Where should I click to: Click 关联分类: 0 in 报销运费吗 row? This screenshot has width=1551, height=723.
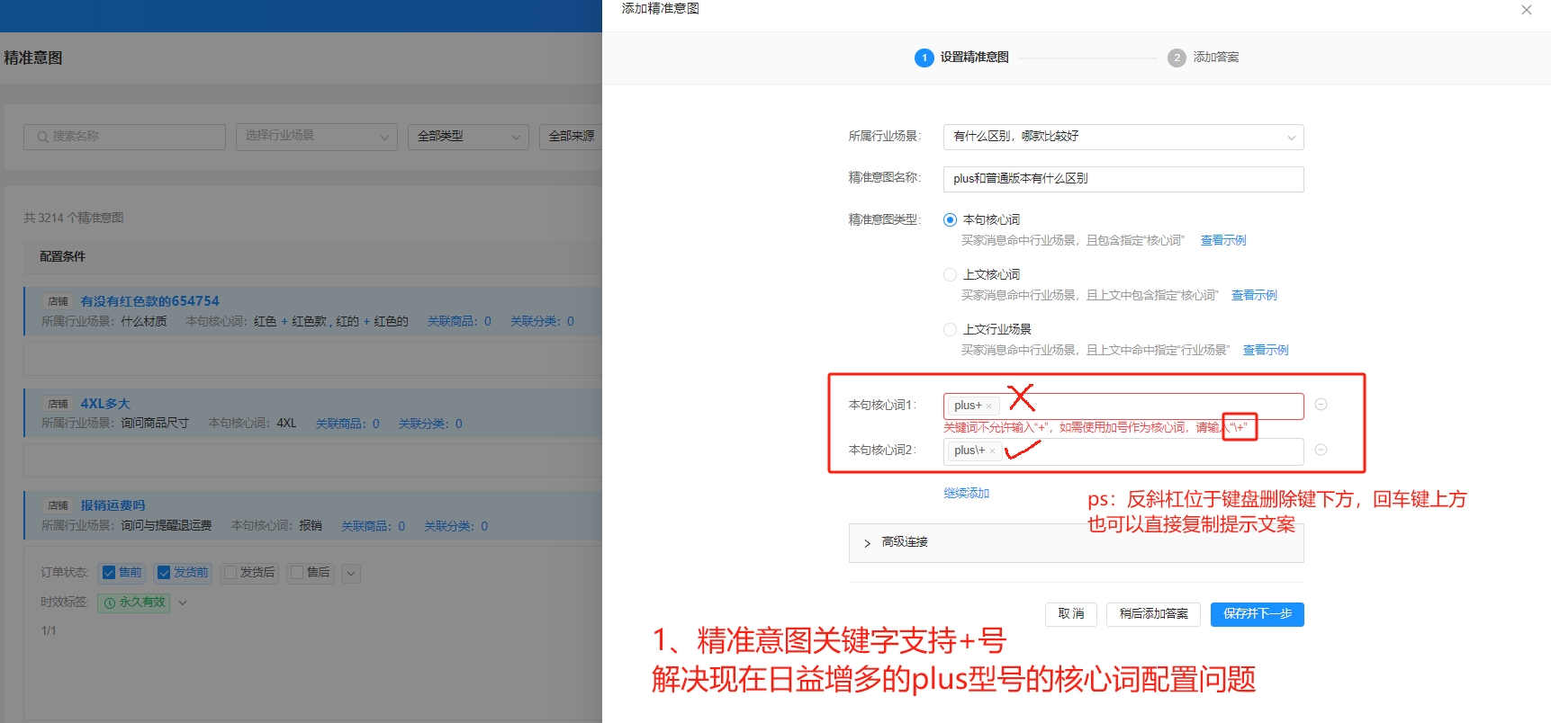pos(455,526)
